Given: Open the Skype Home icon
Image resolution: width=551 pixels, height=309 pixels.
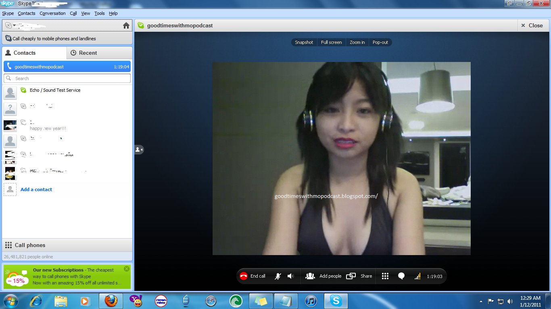Looking at the screenshot, I should (126, 26).
